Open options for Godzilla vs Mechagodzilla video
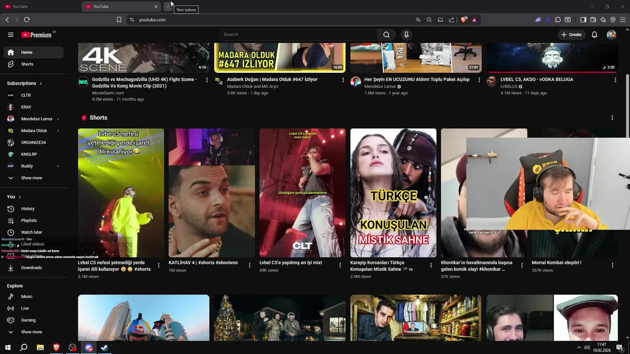 (x=207, y=80)
